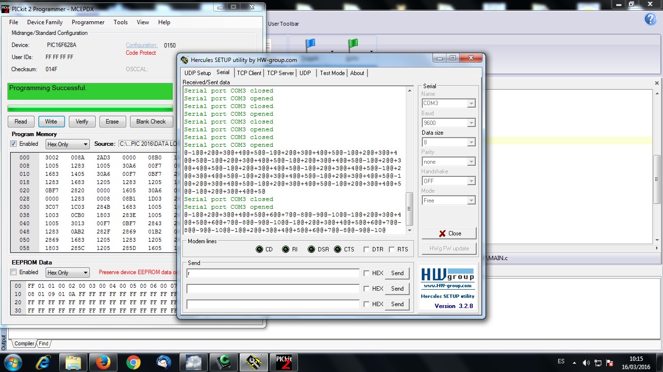Screen dimensions: 663x372
Task: Enable HEX for the third send field
Action: pyautogui.click(x=366, y=304)
